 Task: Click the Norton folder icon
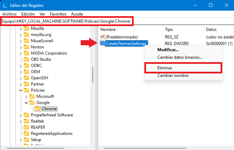[x=26, y=47]
